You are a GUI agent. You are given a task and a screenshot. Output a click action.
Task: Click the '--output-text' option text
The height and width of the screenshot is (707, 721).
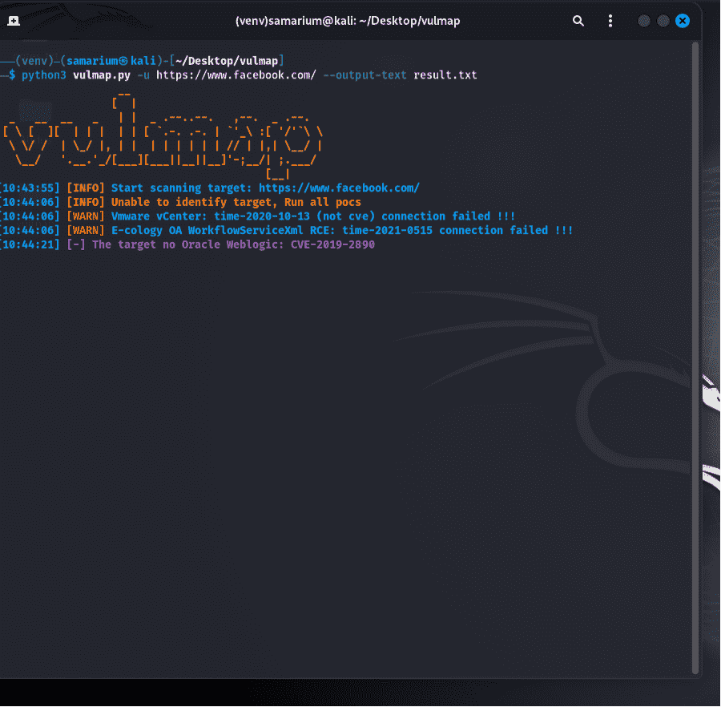pos(365,75)
